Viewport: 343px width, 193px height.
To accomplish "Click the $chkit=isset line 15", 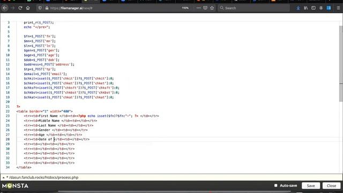I will pyautogui.click(x=69, y=78).
